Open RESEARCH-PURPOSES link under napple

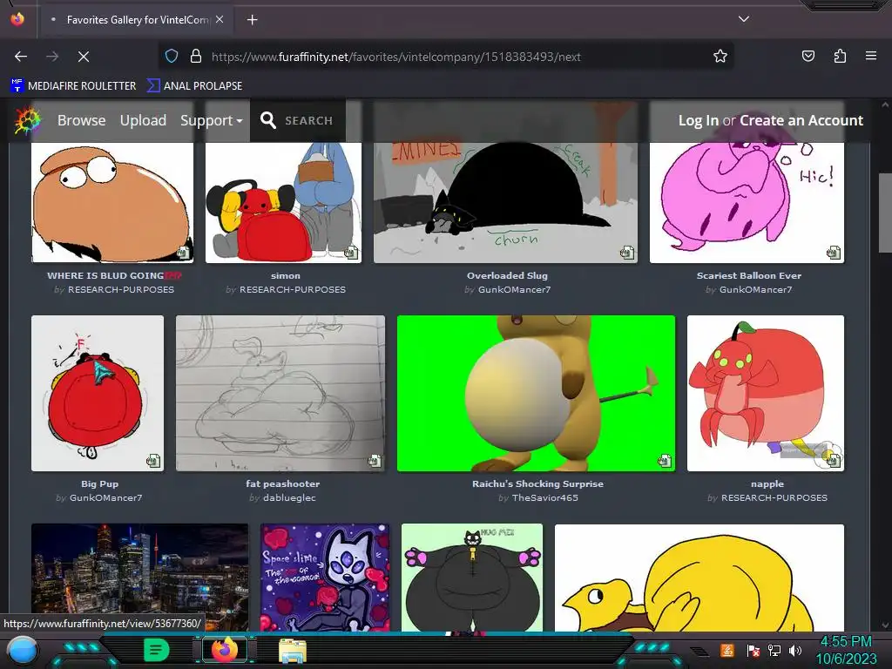point(774,497)
